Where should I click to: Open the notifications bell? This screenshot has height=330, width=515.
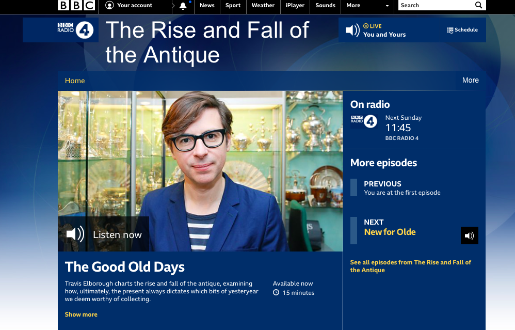point(183,6)
